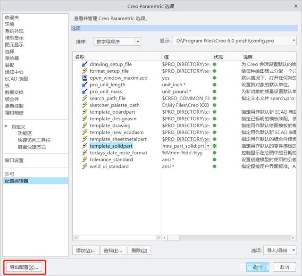
Task: Click the wand icon beside pro_unit_length
Action: 84,84
